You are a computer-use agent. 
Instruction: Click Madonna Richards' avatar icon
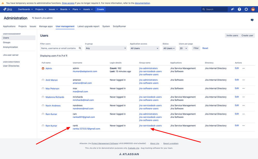(43, 97)
